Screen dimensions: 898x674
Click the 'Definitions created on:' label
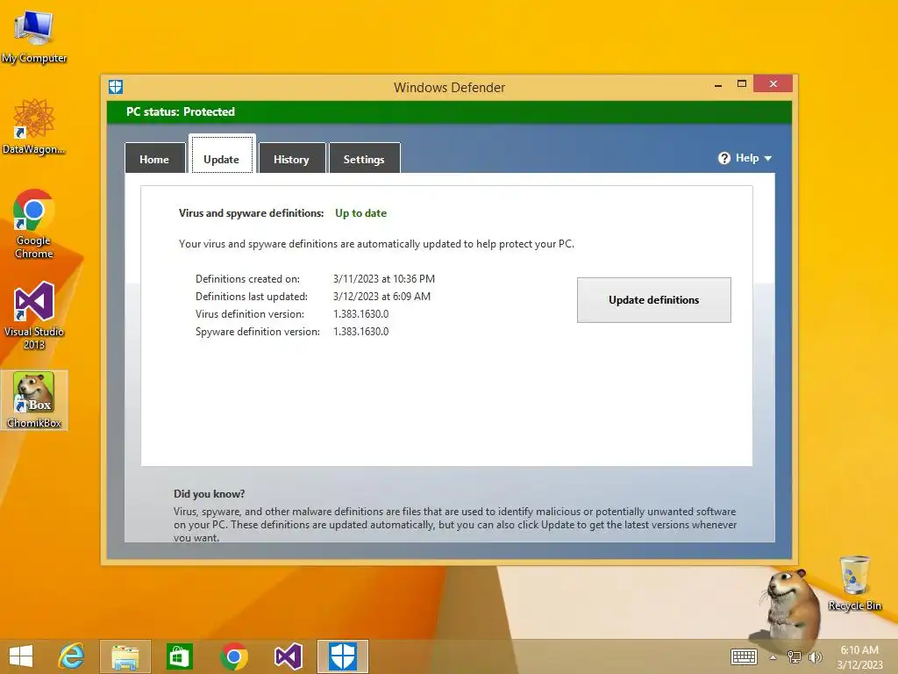coord(247,279)
